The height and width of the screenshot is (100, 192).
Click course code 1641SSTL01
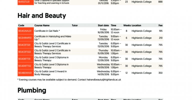coord(24,2)
